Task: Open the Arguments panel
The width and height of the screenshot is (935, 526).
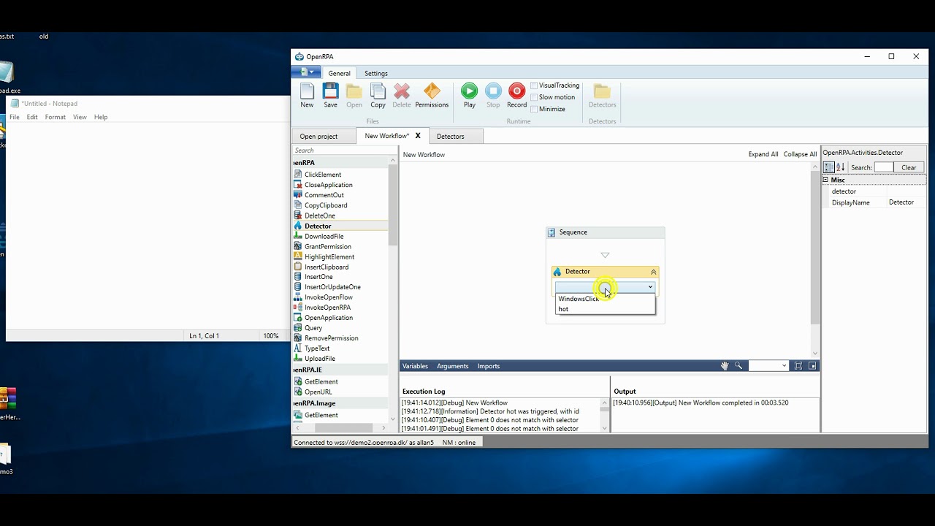Action: coord(453,366)
